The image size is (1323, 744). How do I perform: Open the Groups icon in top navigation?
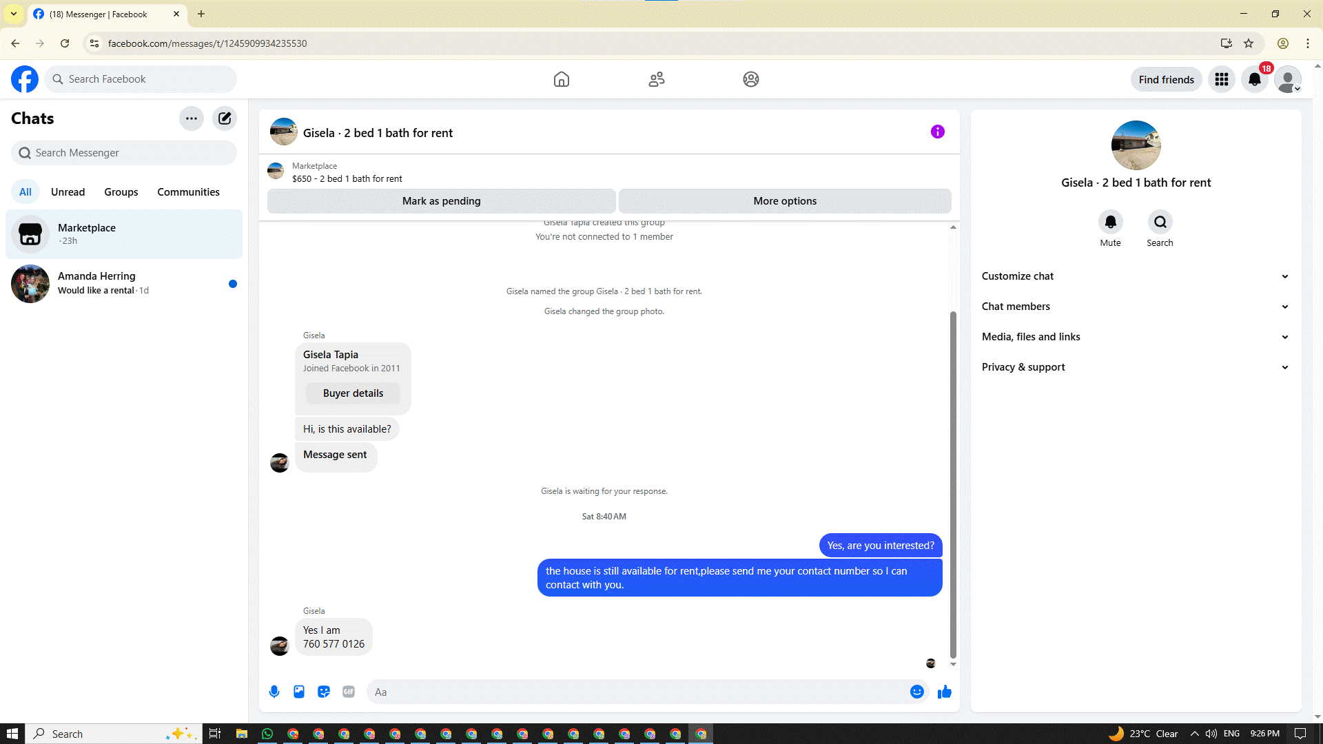751,79
